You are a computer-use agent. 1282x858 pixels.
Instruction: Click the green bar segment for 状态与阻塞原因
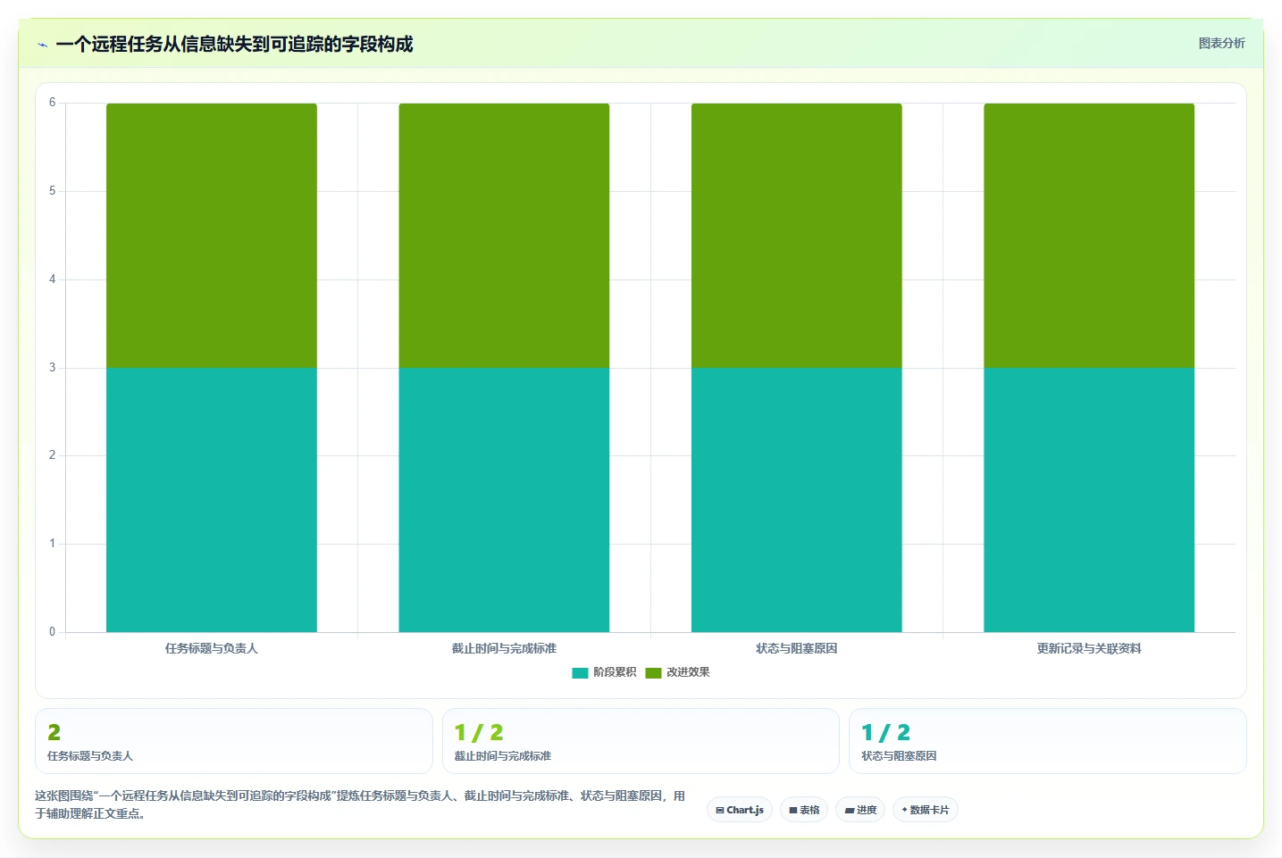tap(797, 236)
